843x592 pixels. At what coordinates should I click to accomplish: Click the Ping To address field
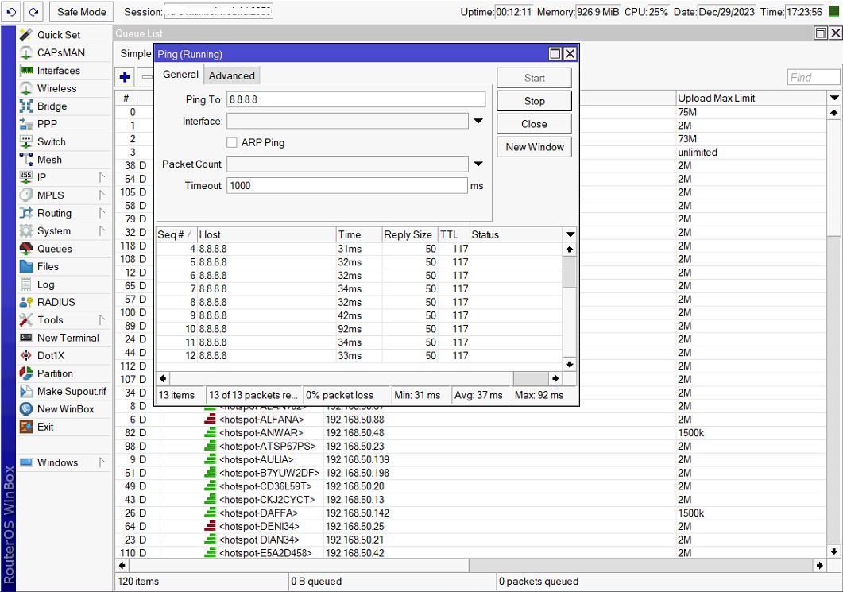(356, 99)
